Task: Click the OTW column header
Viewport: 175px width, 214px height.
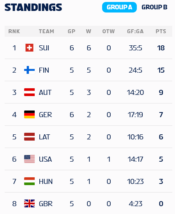Action: click(108, 31)
